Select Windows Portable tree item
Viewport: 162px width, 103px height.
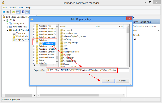click(47, 49)
